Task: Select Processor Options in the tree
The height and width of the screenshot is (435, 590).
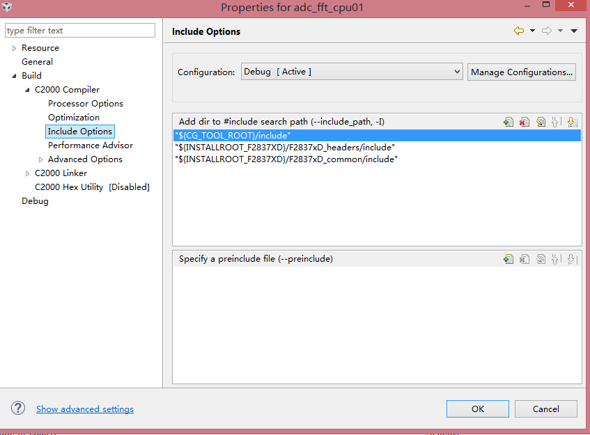Action: coord(85,104)
